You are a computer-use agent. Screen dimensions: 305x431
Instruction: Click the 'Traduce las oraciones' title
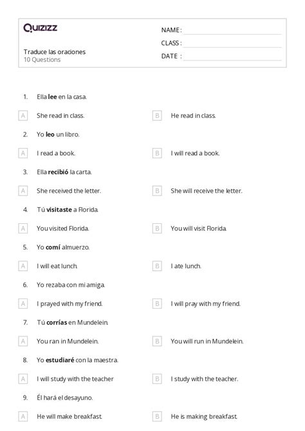point(55,52)
